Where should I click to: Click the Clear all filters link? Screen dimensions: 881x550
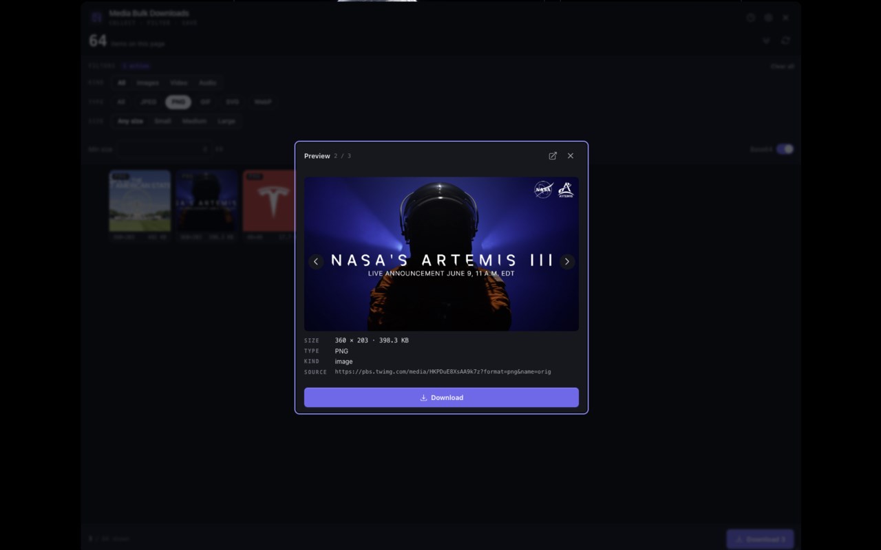pos(783,66)
